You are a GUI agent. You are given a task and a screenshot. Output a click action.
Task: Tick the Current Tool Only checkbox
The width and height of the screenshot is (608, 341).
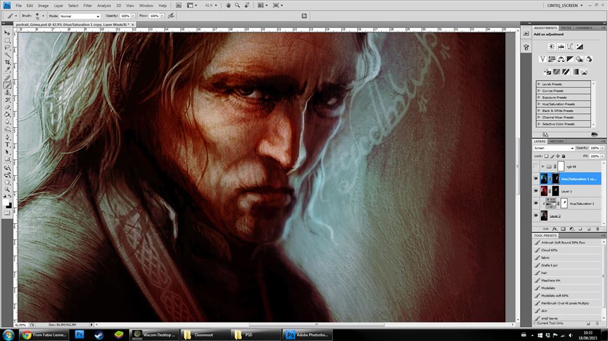[x=535, y=323]
